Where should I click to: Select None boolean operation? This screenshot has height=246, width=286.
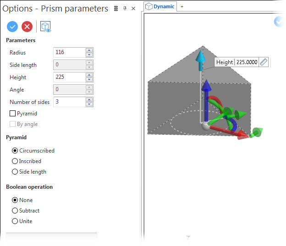[15, 200]
